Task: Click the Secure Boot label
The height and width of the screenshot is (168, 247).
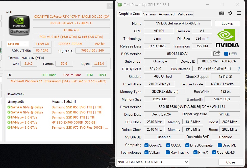Action: 72,75
